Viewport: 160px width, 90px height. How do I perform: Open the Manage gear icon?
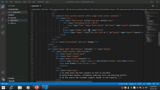coord(3,79)
